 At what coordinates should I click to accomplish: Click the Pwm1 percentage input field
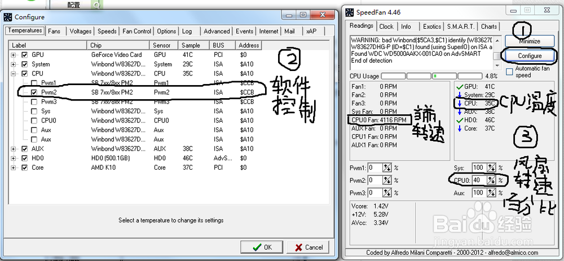375,168
